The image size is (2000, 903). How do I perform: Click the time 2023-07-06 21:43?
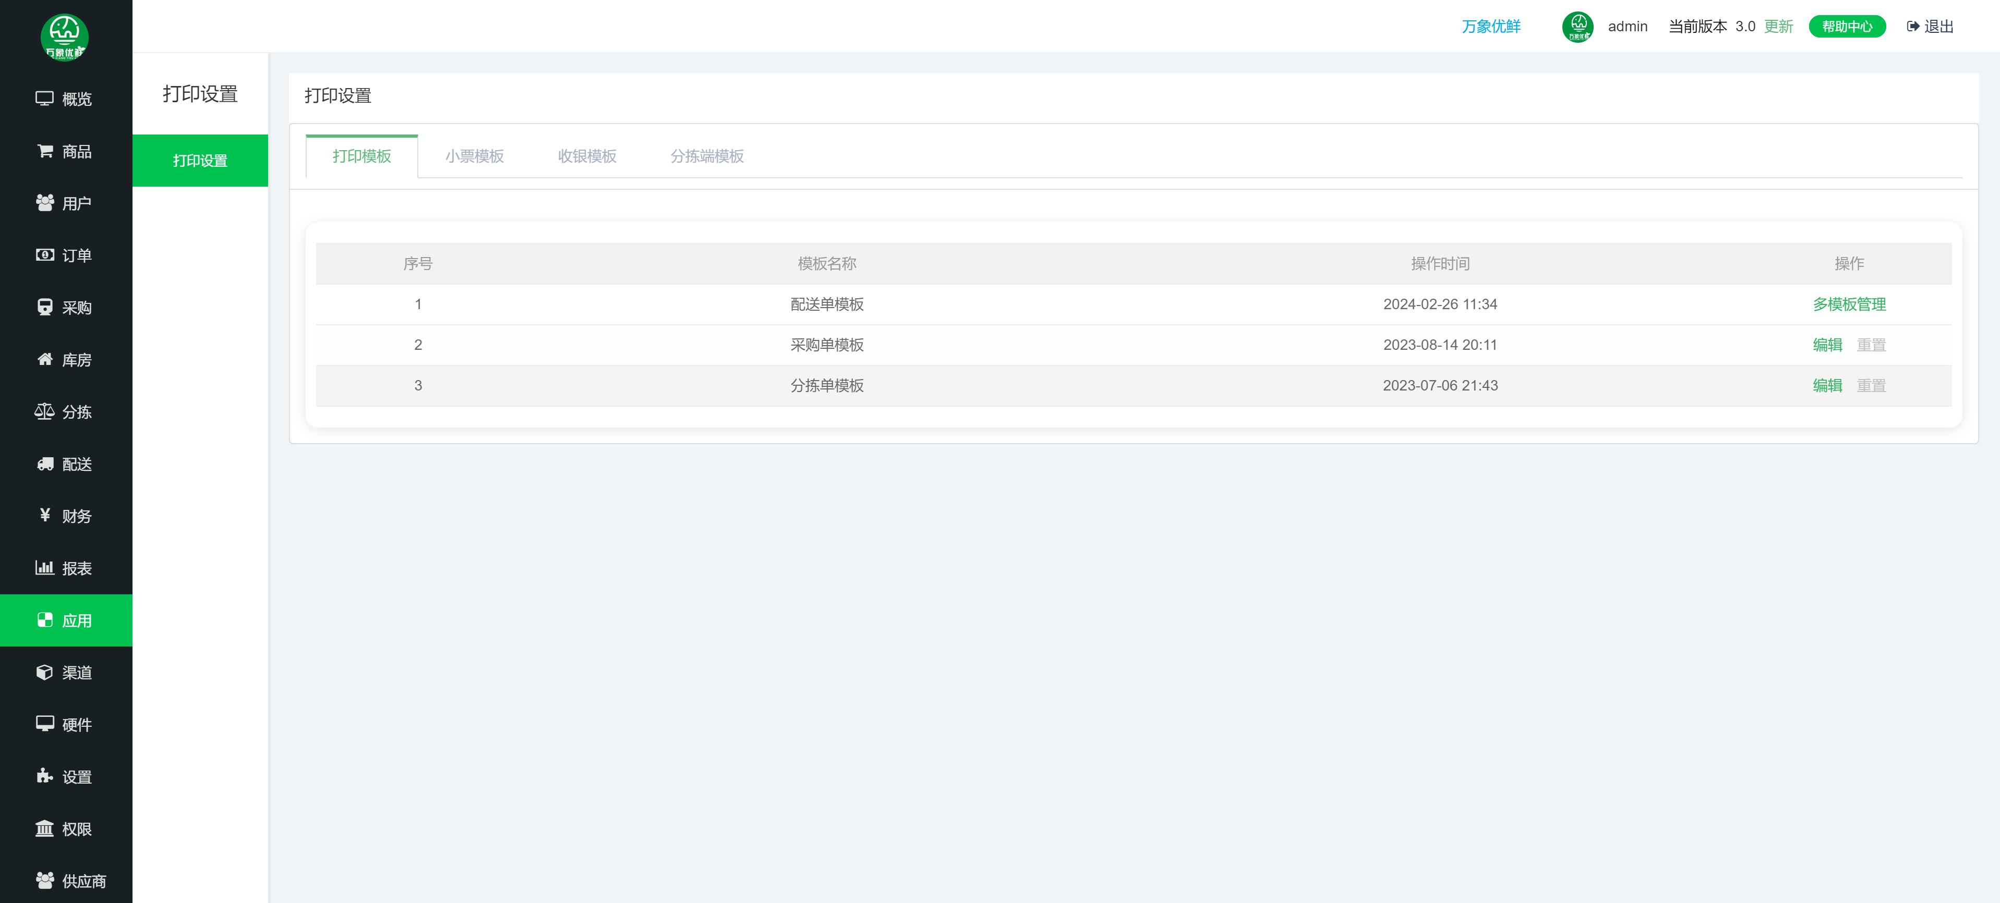[1439, 386]
